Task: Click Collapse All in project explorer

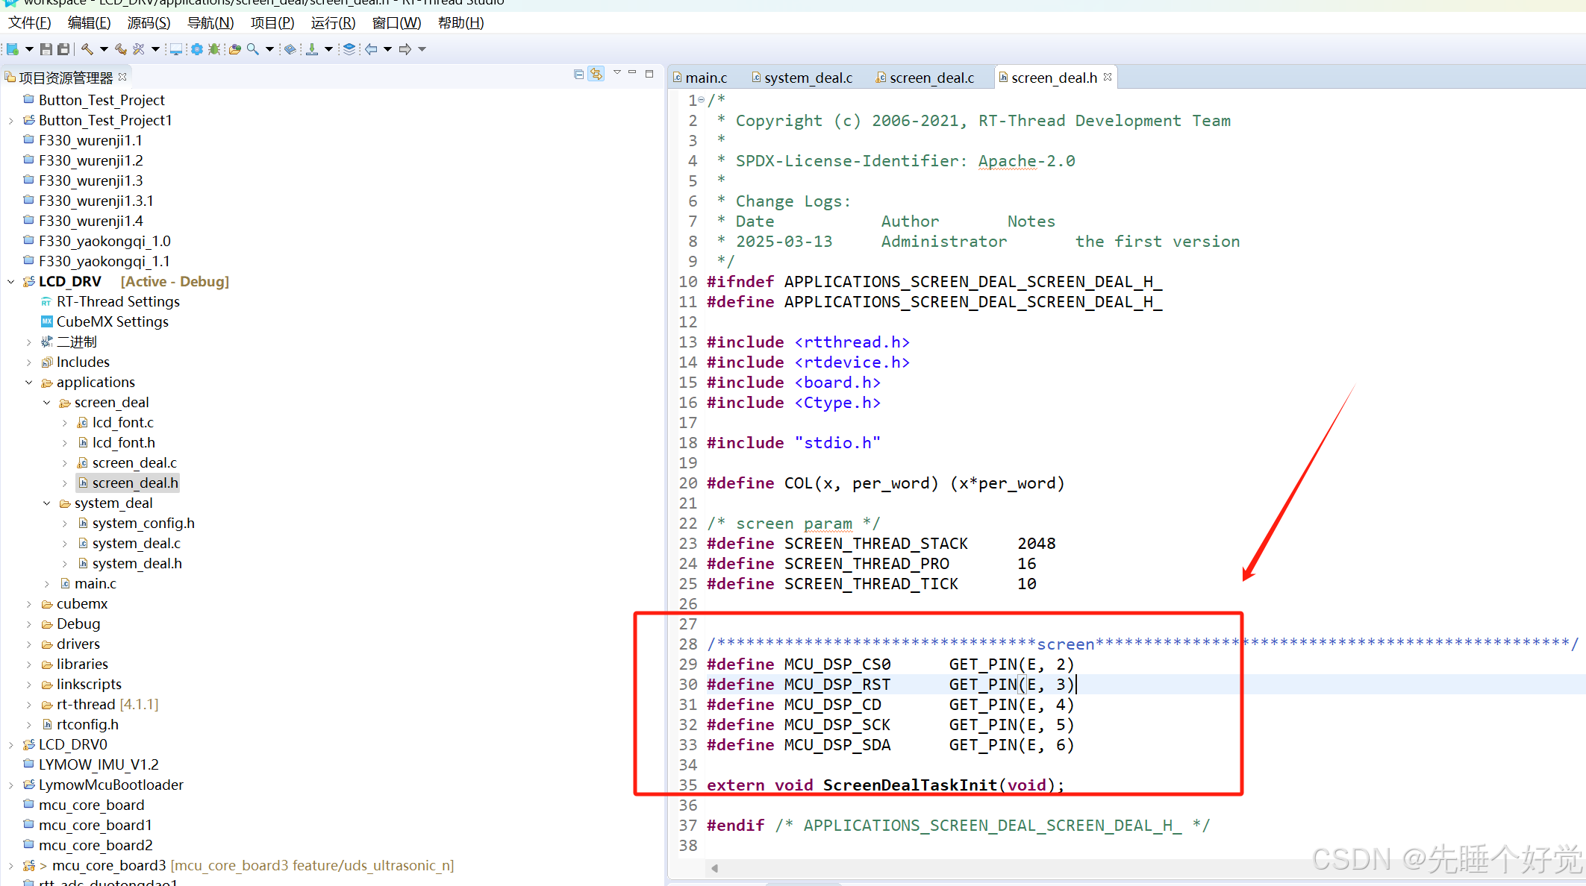Action: coord(578,74)
